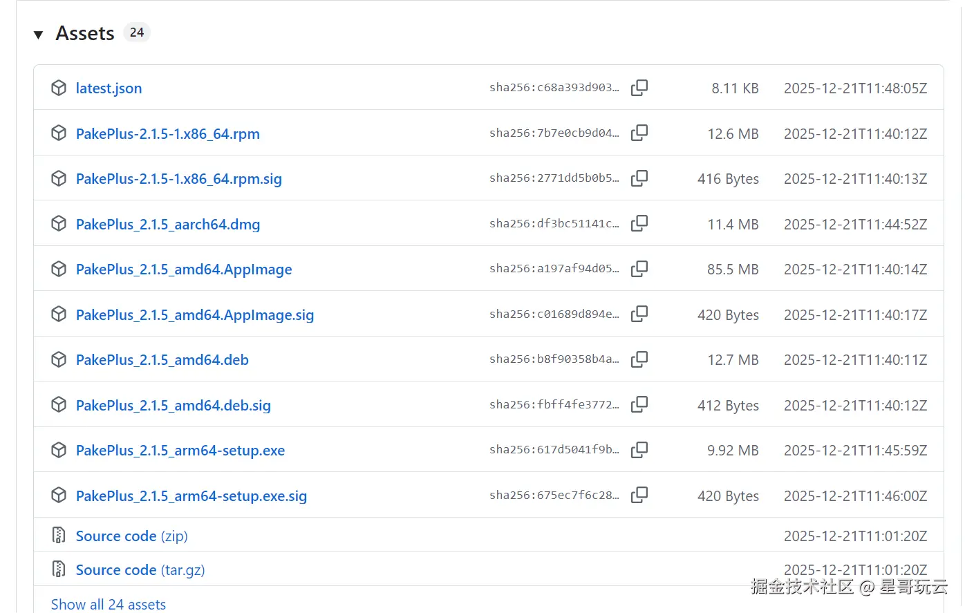
Task: Click the Assets heading
Action: tap(85, 33)
